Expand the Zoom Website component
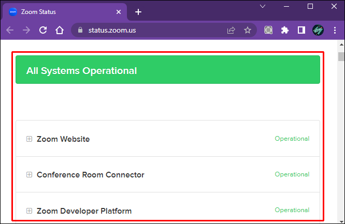Screen dimensions: 345x224 pyautogui.click(x=29, y=139)
